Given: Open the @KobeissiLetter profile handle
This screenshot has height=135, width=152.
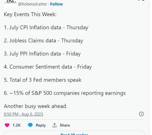Looking at the screenshot, I should click(x=32, y=4).
